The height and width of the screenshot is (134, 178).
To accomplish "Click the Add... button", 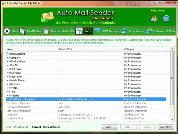I will [110, 127].
